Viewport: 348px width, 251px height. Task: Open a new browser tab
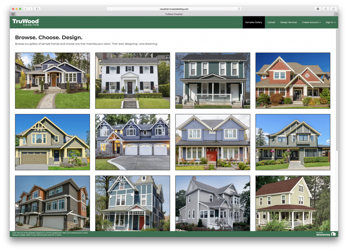[336, 14]
